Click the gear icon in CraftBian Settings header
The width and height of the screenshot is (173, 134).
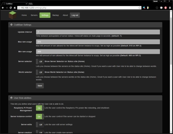pos(11,25)
